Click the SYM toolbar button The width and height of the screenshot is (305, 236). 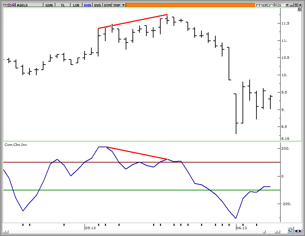pos(107,5)
